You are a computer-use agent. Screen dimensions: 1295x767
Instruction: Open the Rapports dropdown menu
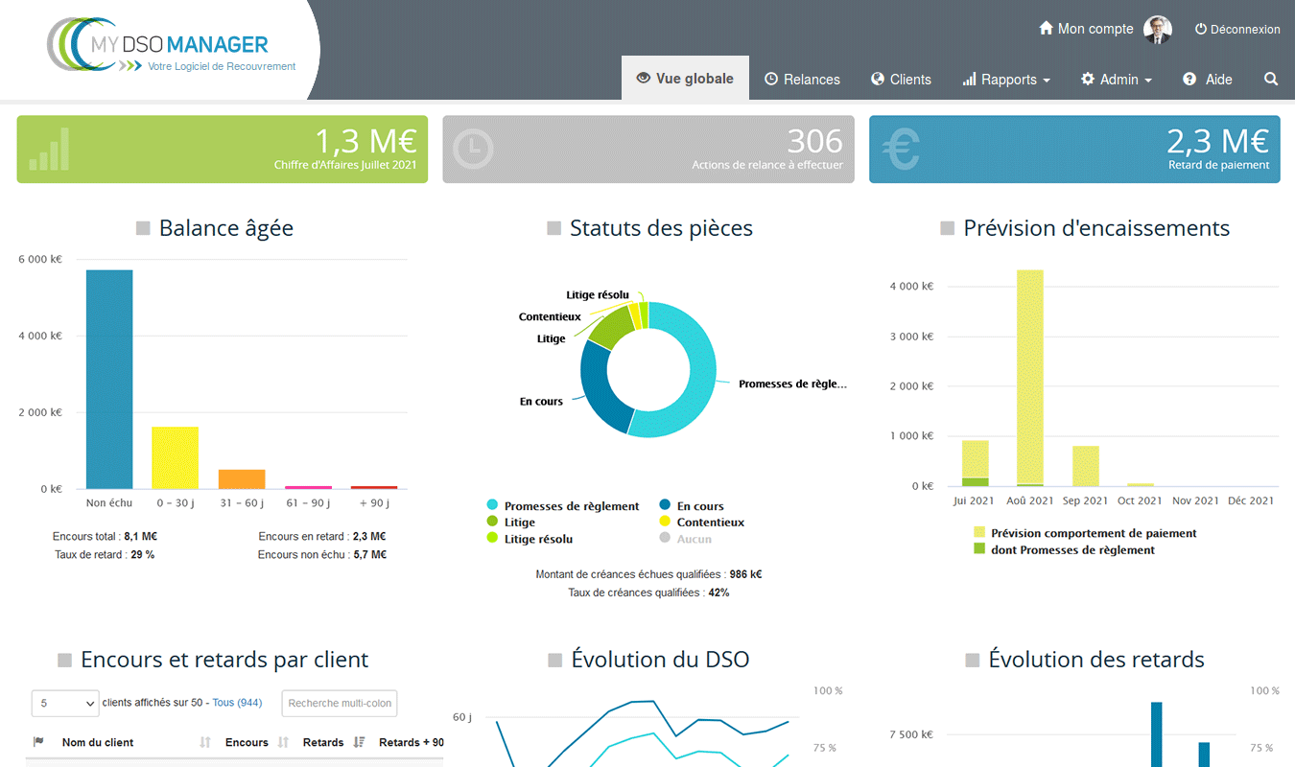pyautogui.click(x=1006, y=80)
